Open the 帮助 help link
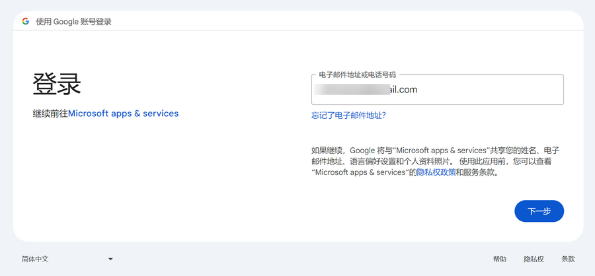Image resolution: width=595 pixels, height=276 pixels. [499, 259]
